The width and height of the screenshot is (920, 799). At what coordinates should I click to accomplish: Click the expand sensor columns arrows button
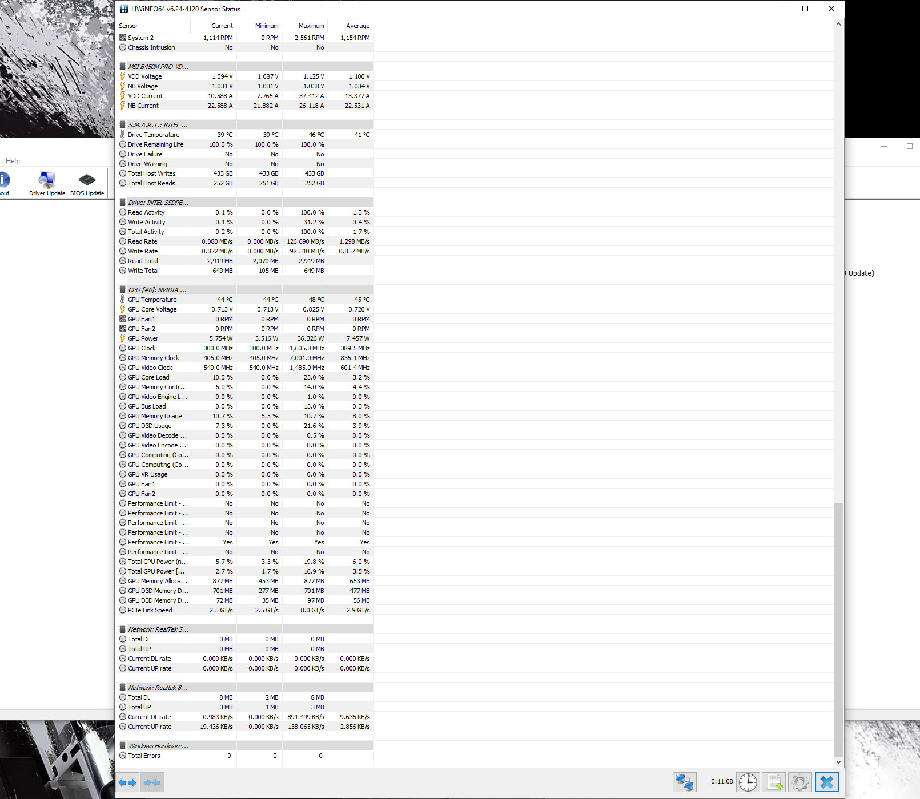pos(128,782)
